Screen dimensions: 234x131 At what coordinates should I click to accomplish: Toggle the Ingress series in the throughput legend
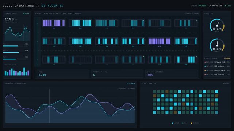tap(122, 89)
